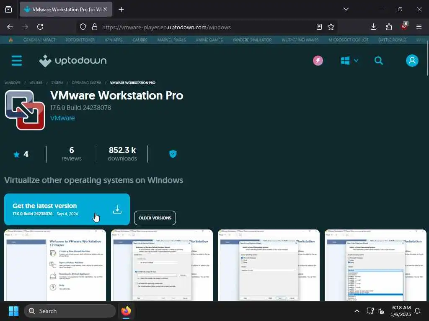
Task: Click the Firefox View icon
Action: tap(8, 9)
